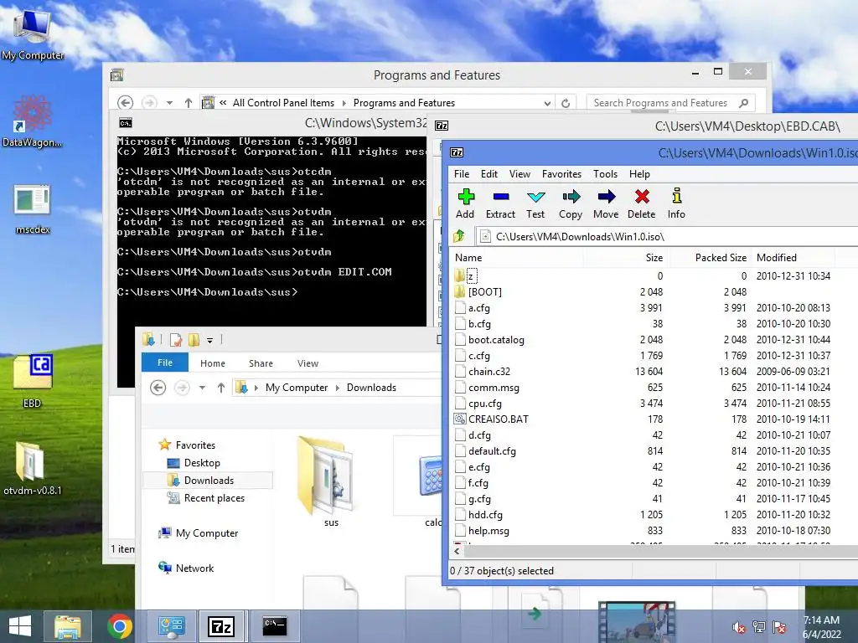Open the Edit menu in 7-Zip
This screenshot has height=643, width=858.
(x=489, y=174)
